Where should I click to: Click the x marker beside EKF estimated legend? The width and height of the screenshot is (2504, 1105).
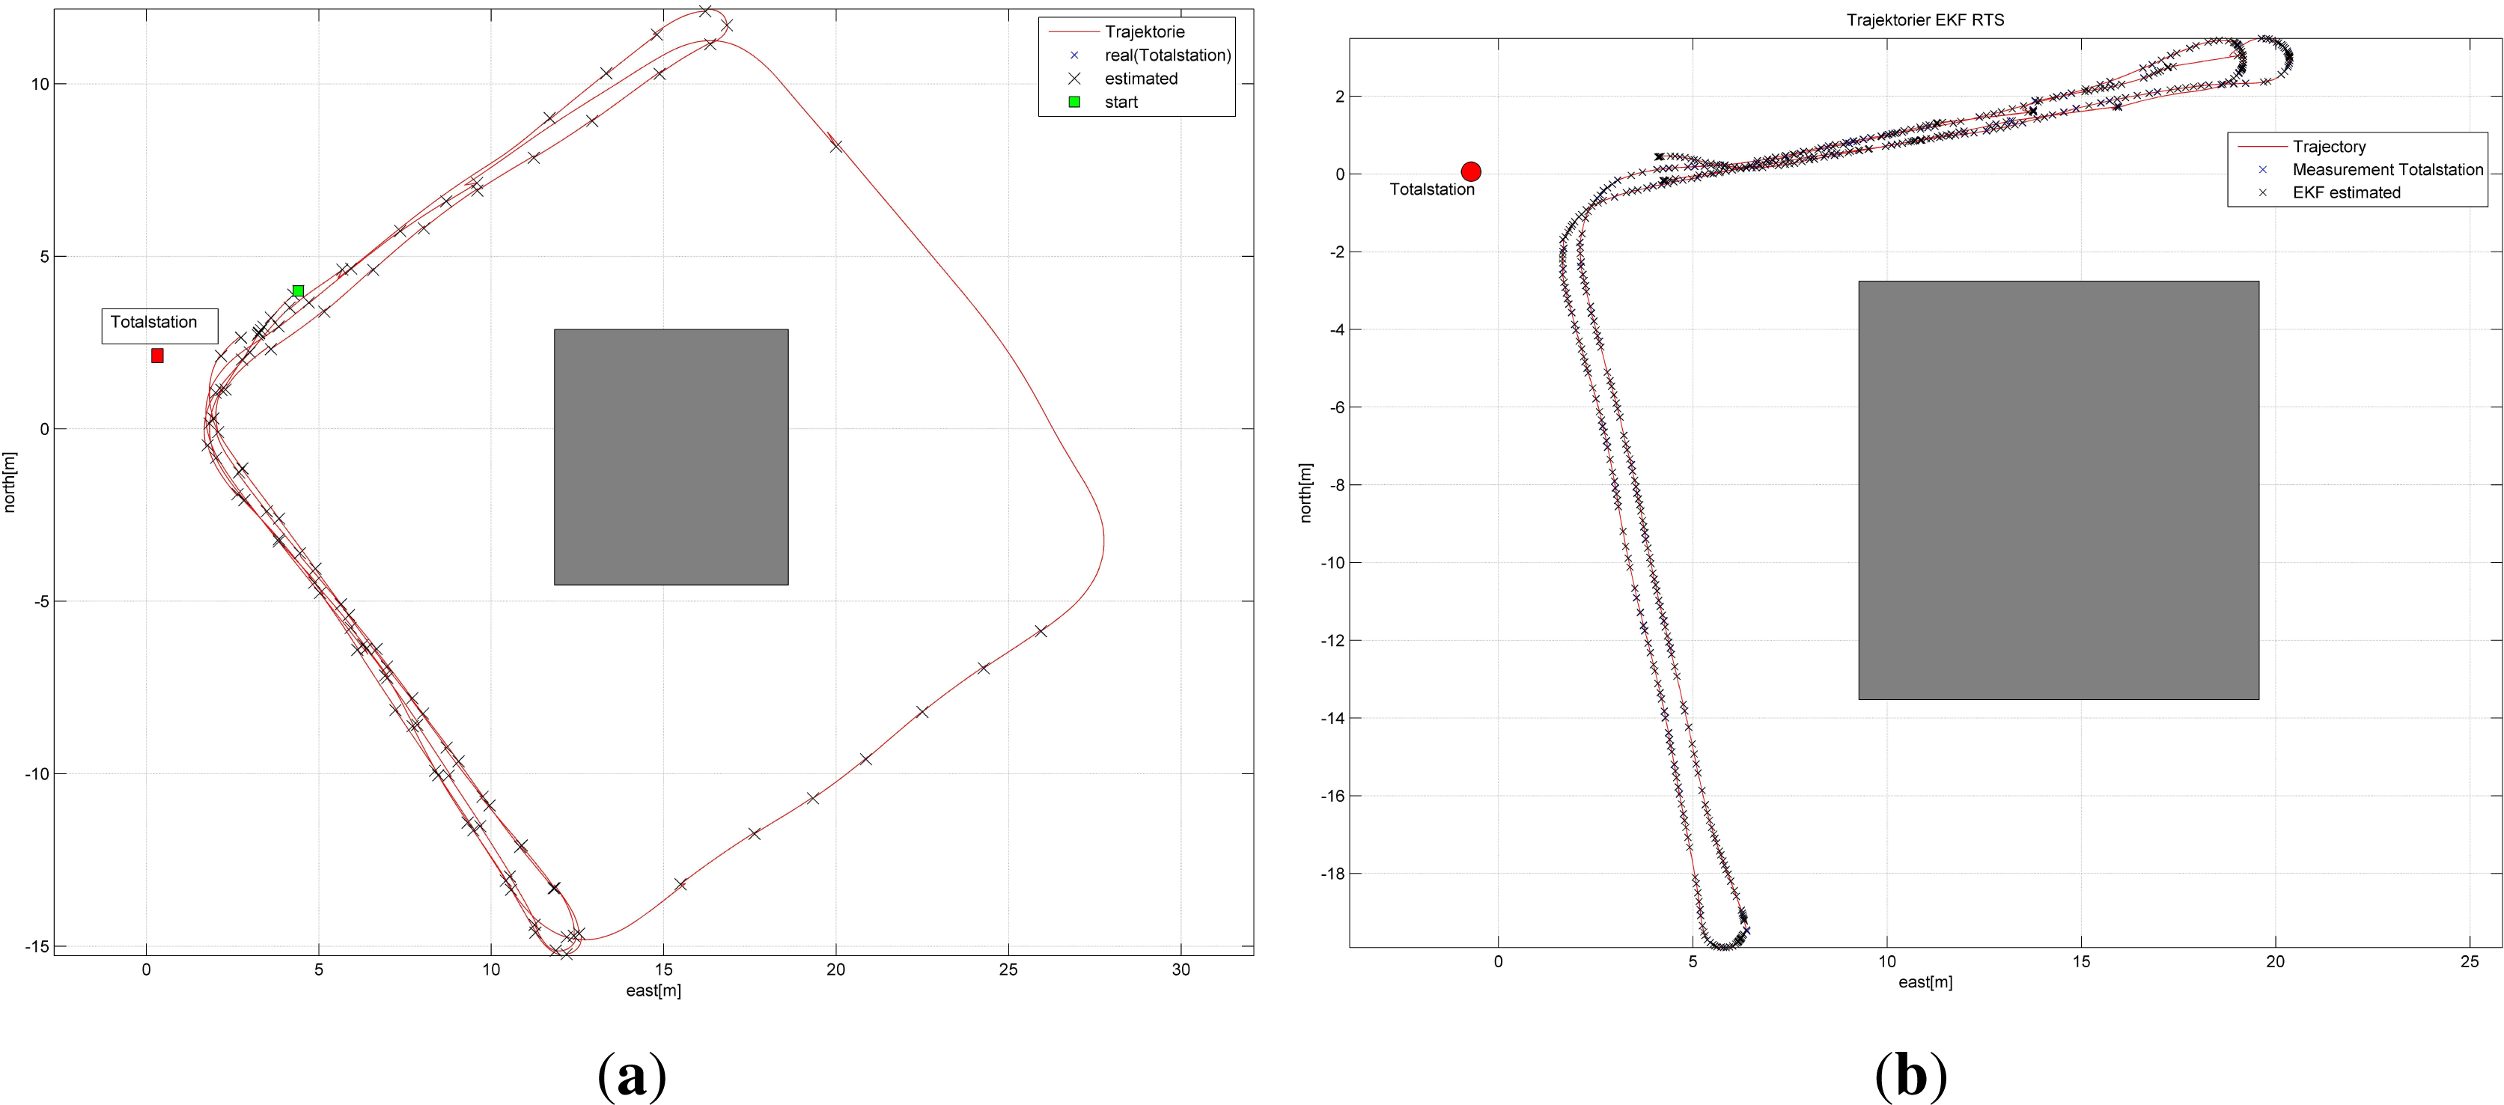tap(2262, 192)
